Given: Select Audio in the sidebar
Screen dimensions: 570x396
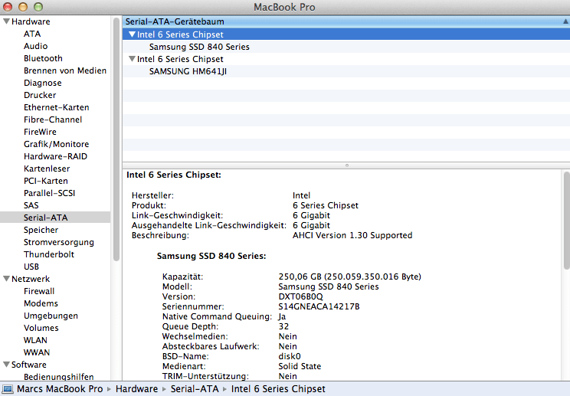Looking at the screenshot, I should [35, 46].
